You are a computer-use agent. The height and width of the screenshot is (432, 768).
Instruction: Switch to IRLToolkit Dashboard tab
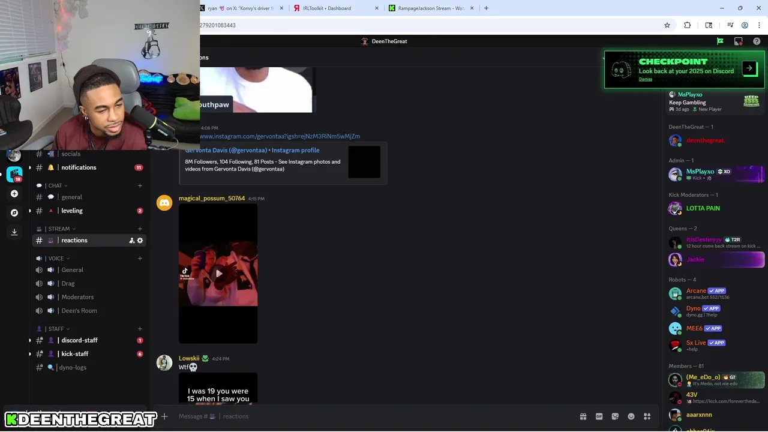coord(336,8)
